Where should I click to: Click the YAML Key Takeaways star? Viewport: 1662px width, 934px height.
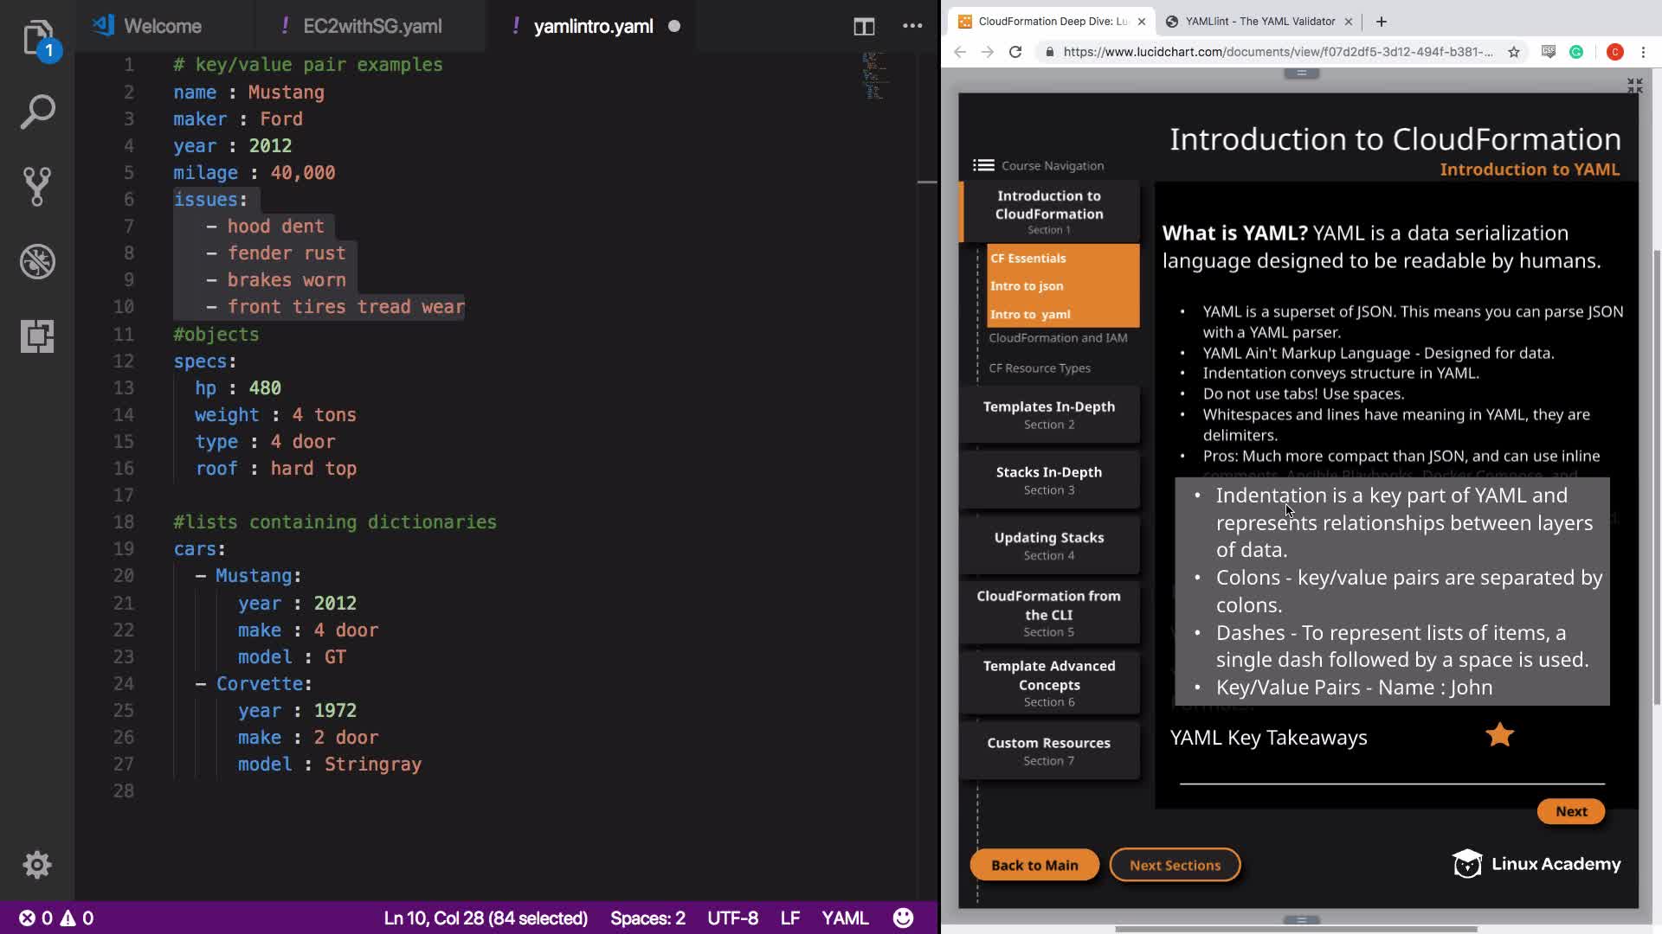pyautogui.click(x=1499, y=735)
